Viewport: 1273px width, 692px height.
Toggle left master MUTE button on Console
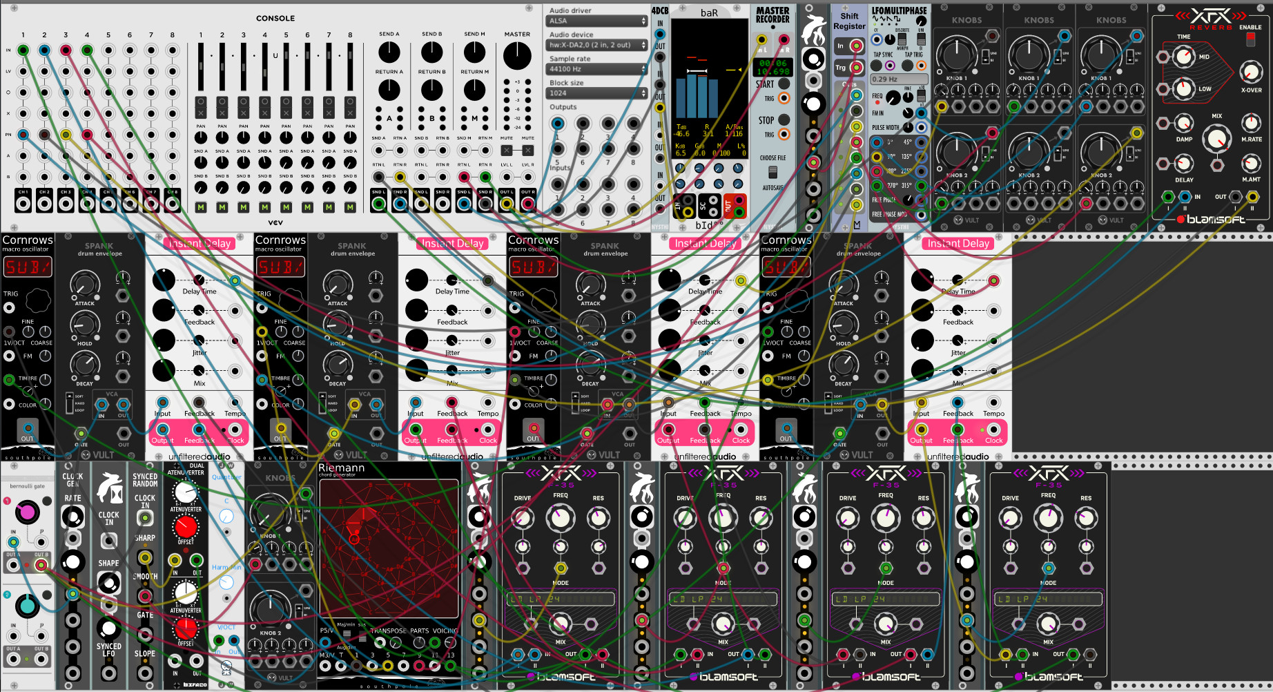507,150
